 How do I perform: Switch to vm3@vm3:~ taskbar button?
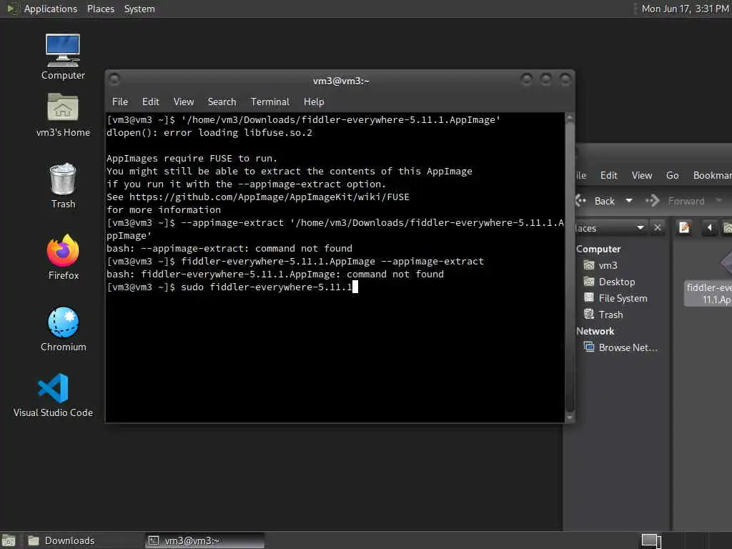(x=204, y=540)
